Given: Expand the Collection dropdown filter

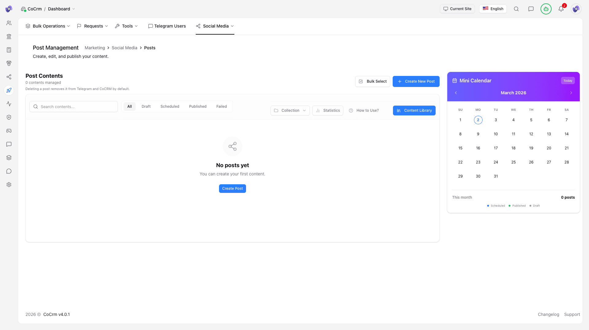Looking at the screenshot, I should click(290, 110).
